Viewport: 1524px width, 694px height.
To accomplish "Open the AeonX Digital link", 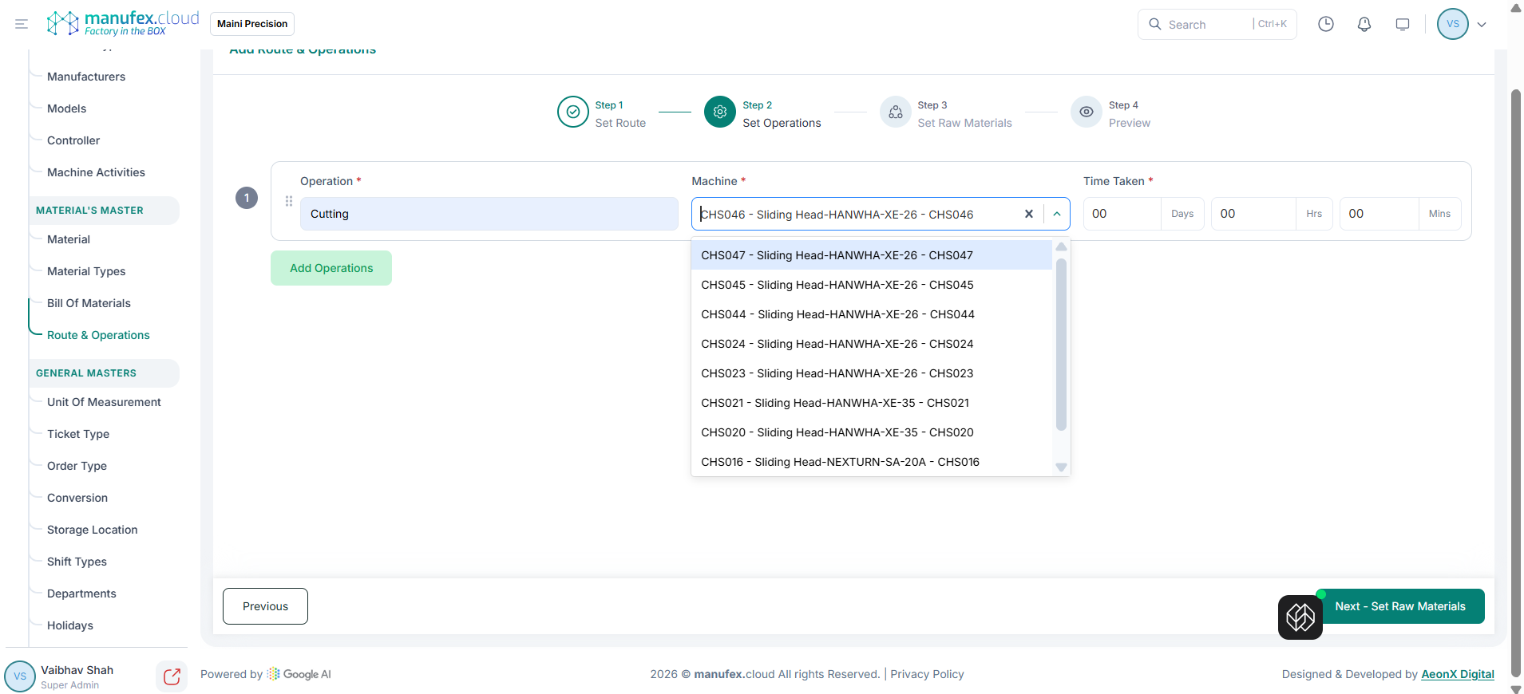I will (x=1457, y=674).
